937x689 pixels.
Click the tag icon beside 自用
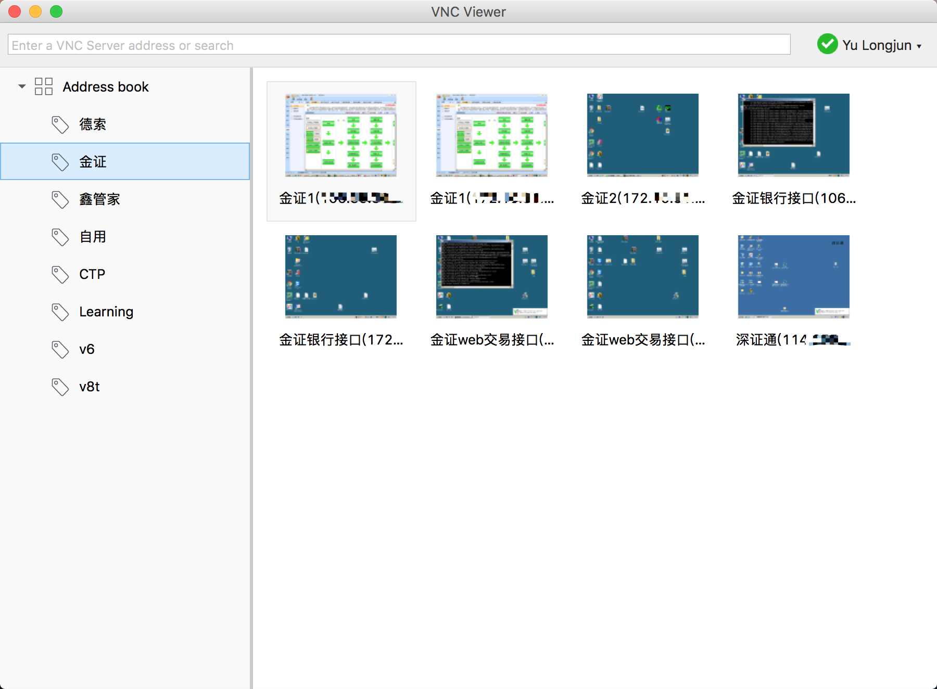tap(60, 237)
